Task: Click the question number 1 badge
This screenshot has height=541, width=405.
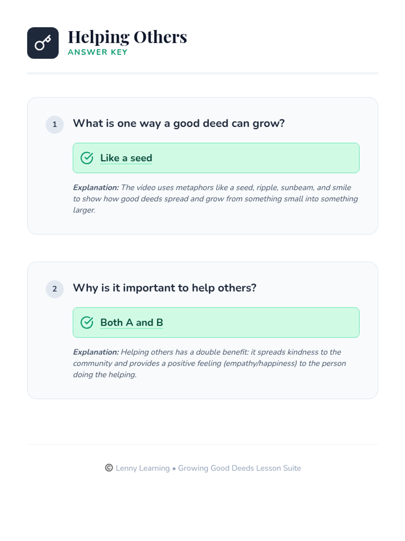Action: pyautogui.click(x=55, y=124)
